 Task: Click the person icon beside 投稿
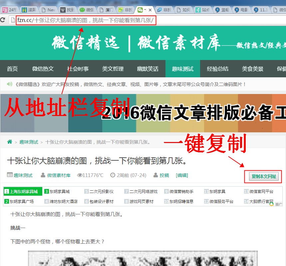(155, 175)
